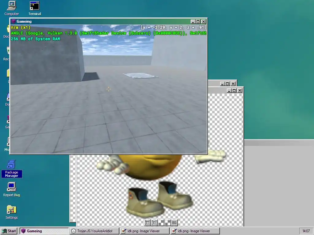
Task: Click the BG button in Image Viewer
Action: (x=174, y=223)
